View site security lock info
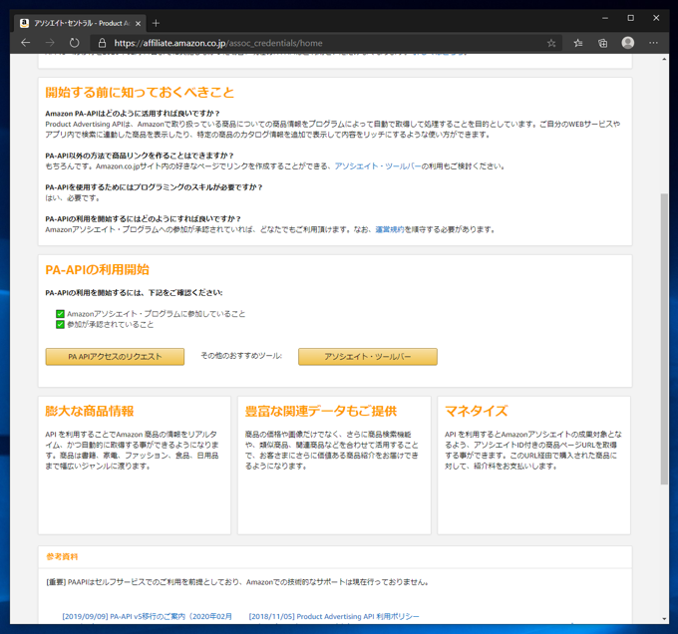This screenshot has width=678, height=634. [x=102, y=43]
